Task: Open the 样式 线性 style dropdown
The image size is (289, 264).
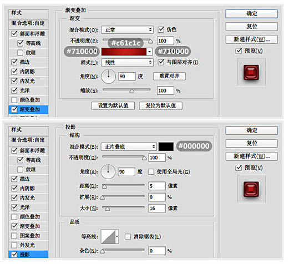Action: coord(127,63)
